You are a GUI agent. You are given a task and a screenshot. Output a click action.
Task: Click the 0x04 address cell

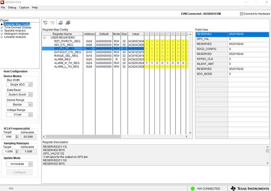click(x=89, y=41)
